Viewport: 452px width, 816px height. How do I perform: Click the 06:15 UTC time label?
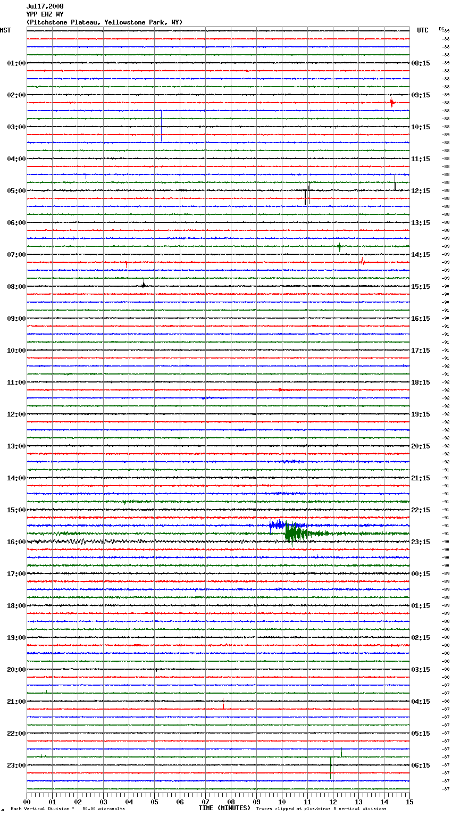(421, 765)
